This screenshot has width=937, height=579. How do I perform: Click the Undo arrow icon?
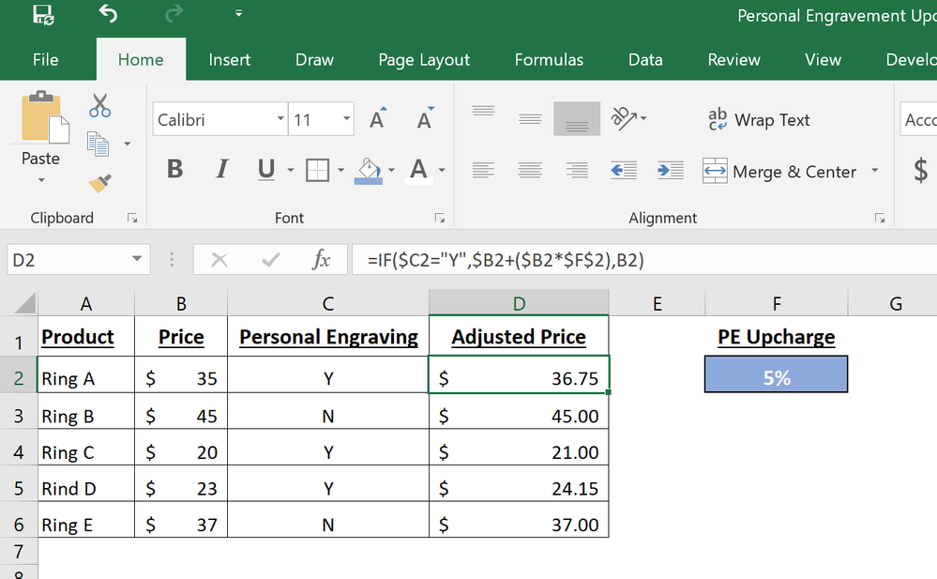108,14
